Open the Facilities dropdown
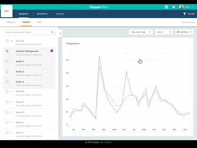 [x=184, y=32]
